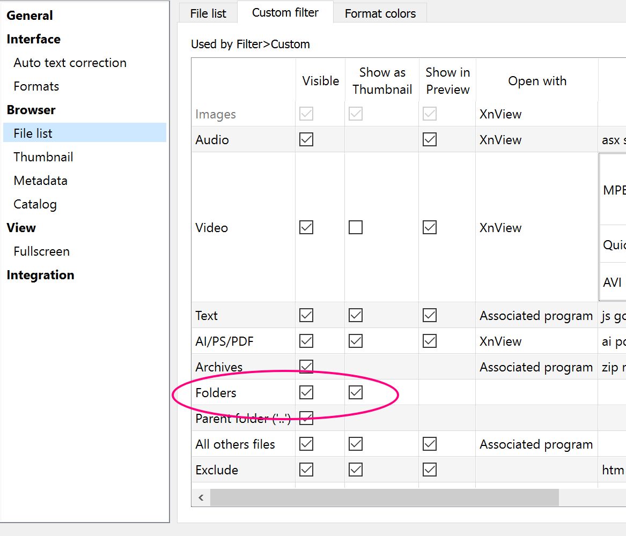Select the Integration category
This screenshot has width=626, height=536.
tap(40, 275)
